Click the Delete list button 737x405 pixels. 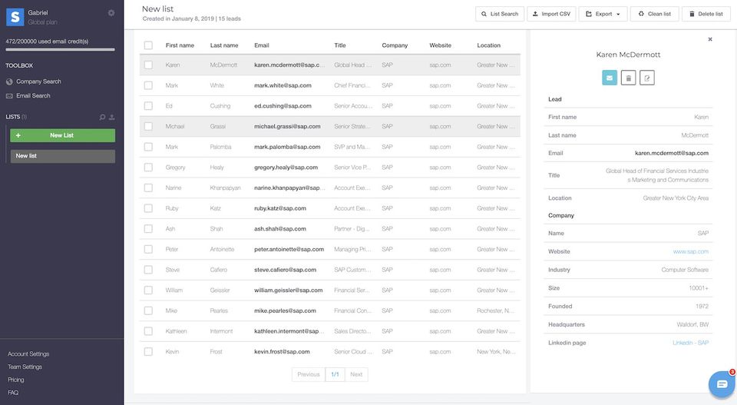click(x=706, y=14)
